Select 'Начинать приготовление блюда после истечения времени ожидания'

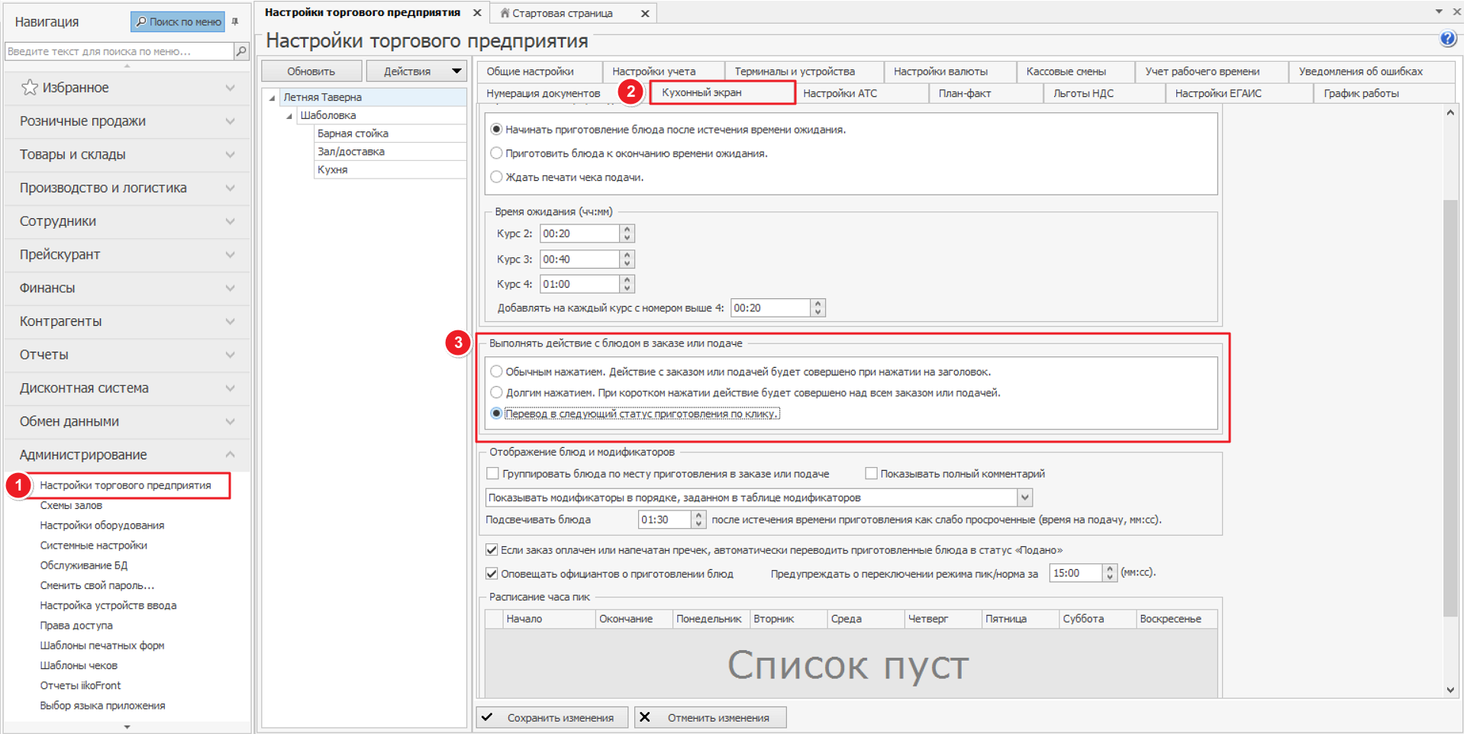(496, 130)
